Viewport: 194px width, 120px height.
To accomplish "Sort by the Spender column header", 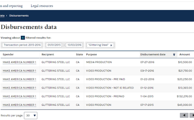I will 8,55.
